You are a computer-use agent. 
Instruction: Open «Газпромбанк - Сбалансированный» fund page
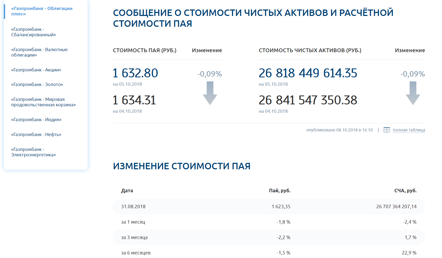33,32
